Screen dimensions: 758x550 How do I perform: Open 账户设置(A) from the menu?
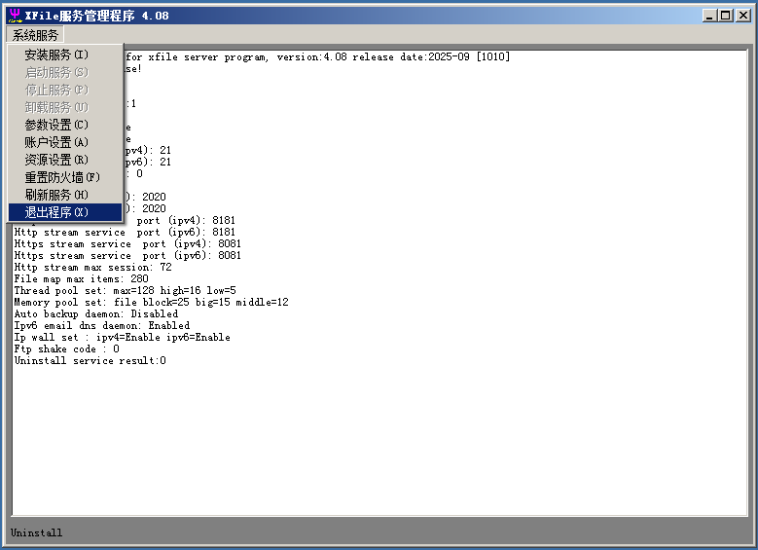pos(56,142)
